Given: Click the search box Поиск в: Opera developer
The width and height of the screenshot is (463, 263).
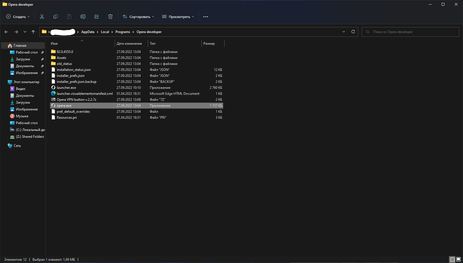Looking at the screenshot, I should pyautogui.click(x=411, y=32).
